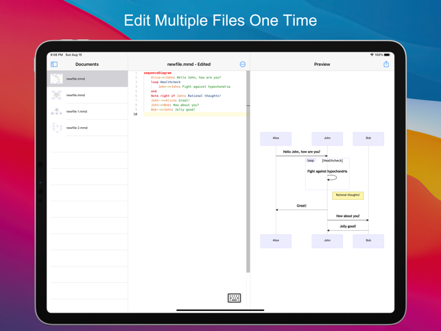Click the top Bob participant box
Screen dimensions: 441x331
[368, 139]
